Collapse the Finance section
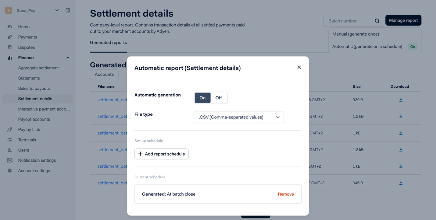436x220 pixels. 68,58
